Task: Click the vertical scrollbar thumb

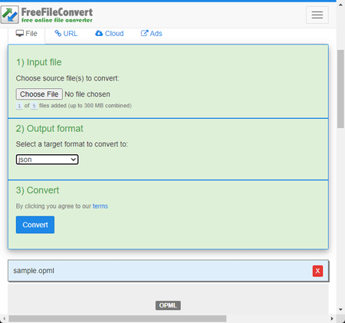Action: [340, 89]
